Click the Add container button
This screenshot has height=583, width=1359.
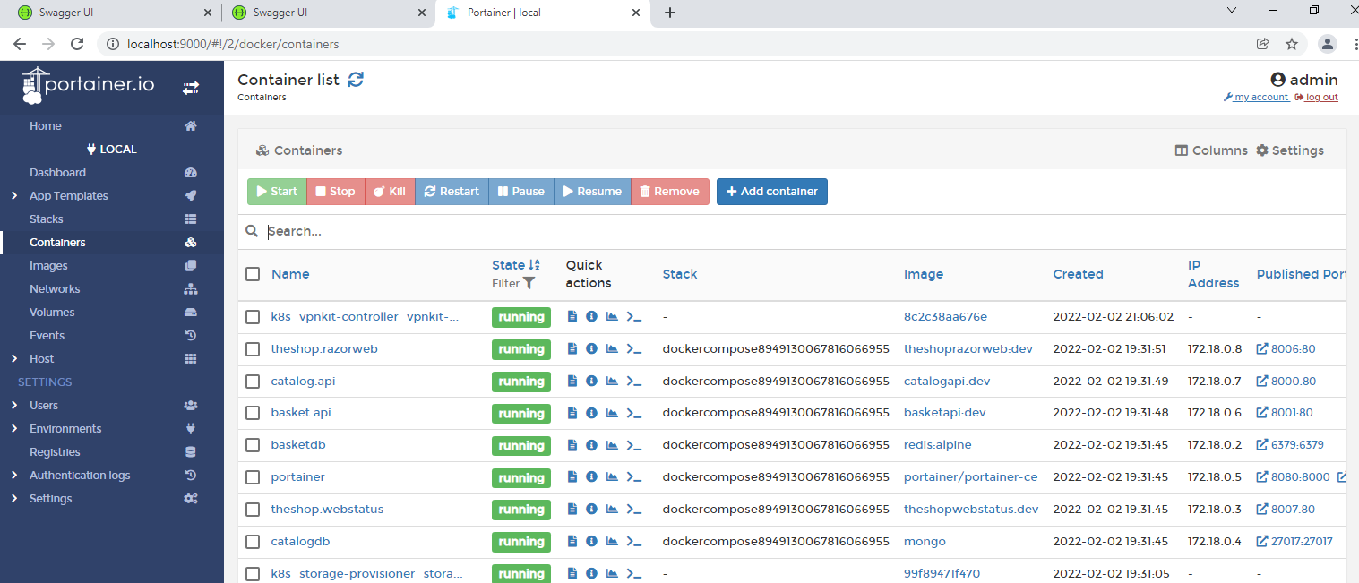tap(772, 192)
